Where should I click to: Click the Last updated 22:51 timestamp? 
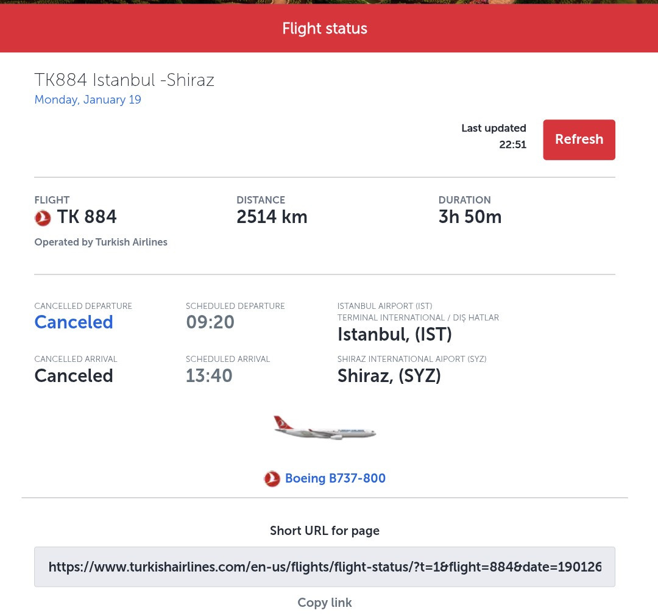tap(493, 136)
